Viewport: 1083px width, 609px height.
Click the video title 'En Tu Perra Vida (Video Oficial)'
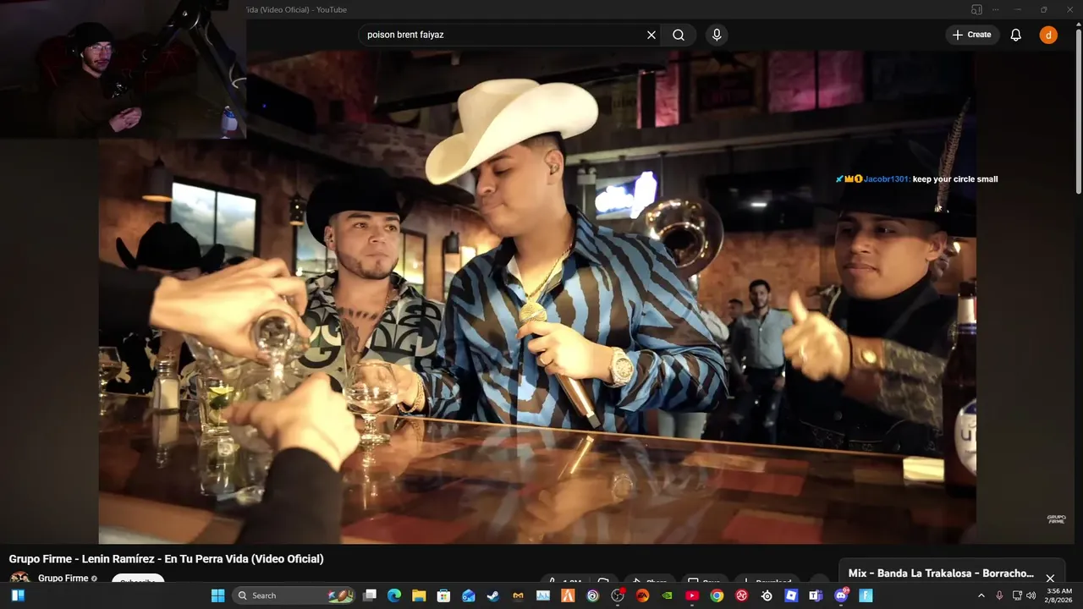(244, 559)
